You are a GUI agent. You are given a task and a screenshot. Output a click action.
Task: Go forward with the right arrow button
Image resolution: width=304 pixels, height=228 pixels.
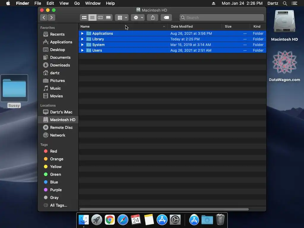(51, 18)
